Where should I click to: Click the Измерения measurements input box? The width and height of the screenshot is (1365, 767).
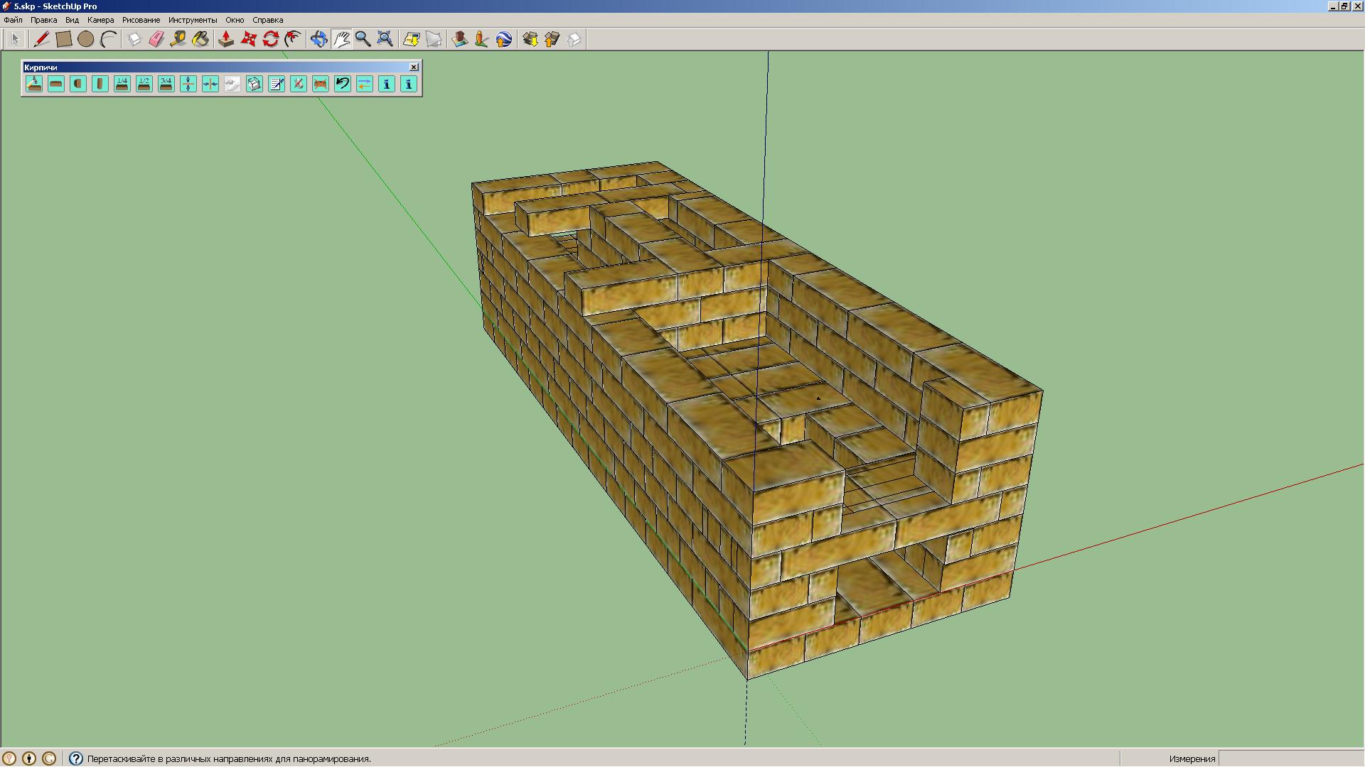click(x=1290, y=758)
